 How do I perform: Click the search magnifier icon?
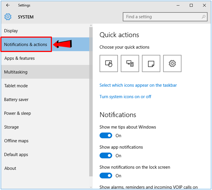coord(203,17)
